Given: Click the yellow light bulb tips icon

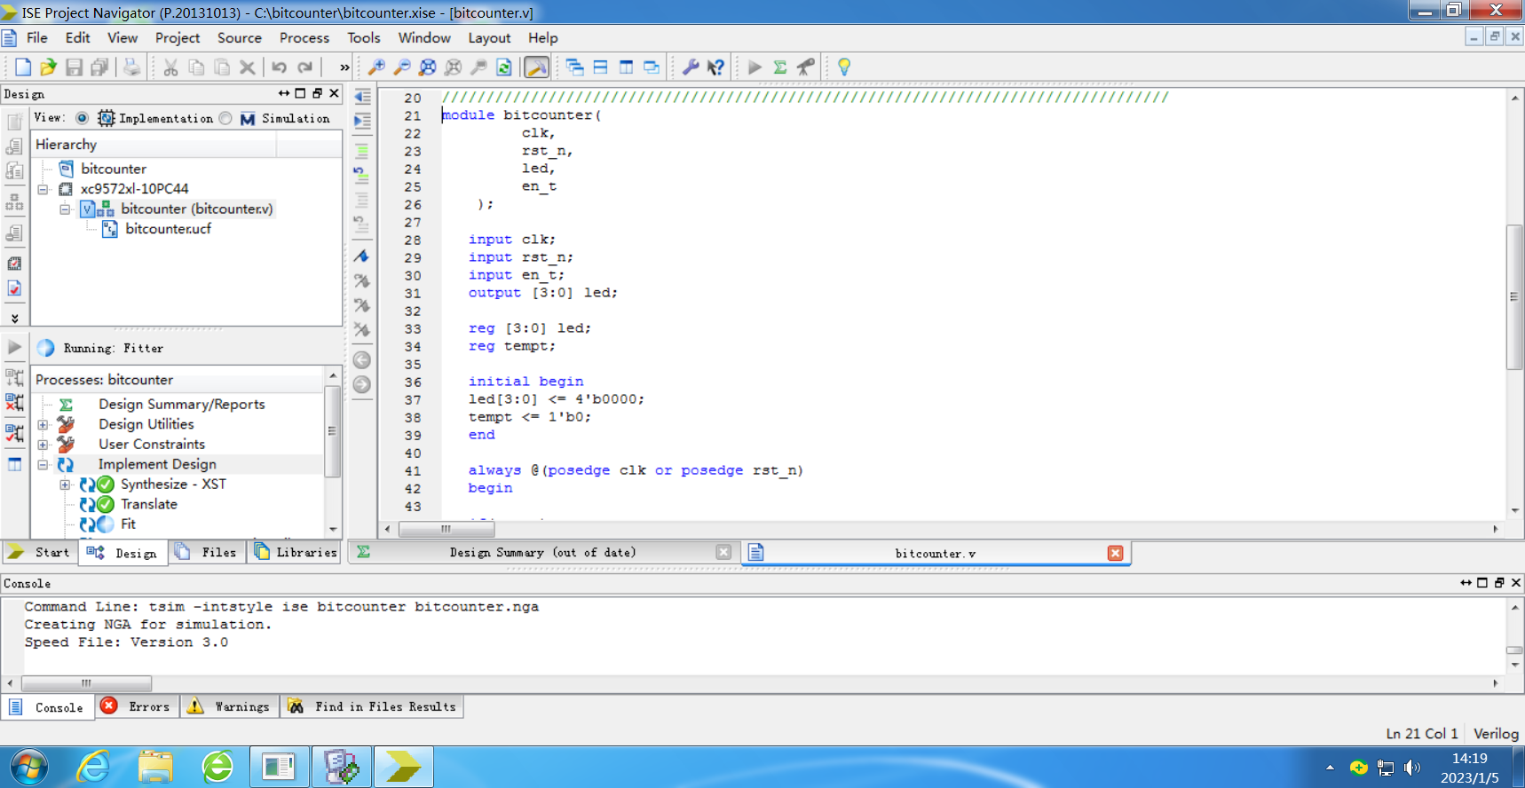Looking at the screenshot, I should pyautogui.click(x=844, y=67).
